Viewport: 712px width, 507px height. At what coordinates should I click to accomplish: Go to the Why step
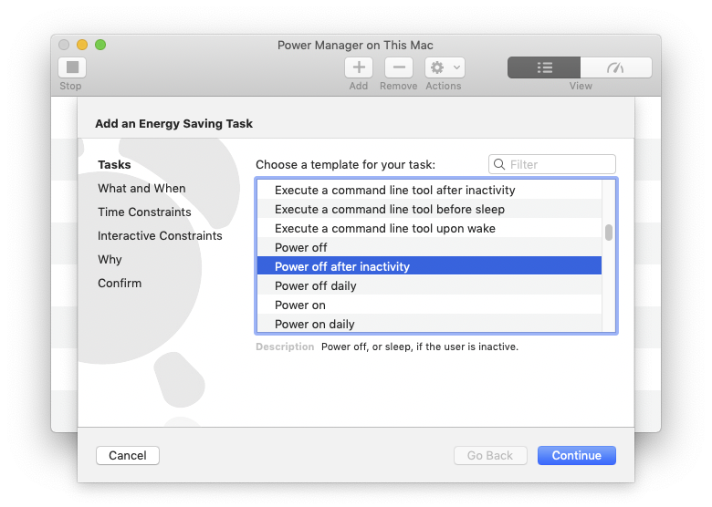(x=110, y=259)
